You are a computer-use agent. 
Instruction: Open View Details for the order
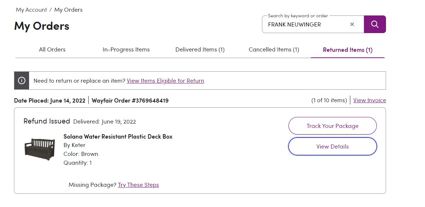[x=333, y=146]
